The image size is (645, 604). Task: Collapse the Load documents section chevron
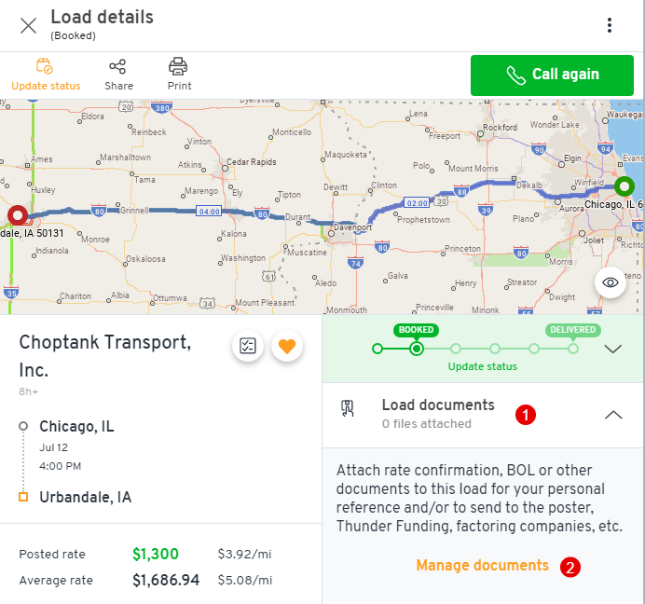[613, 415]
